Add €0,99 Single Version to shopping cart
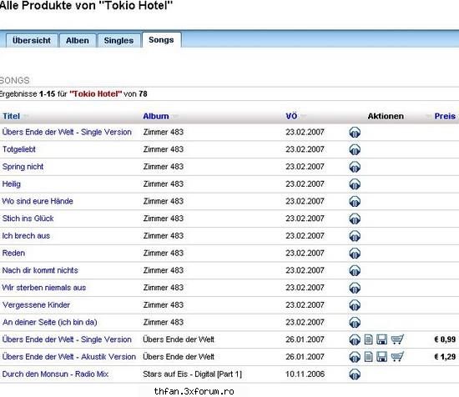This screenshot has height=397, width=459. pos(397,339)
